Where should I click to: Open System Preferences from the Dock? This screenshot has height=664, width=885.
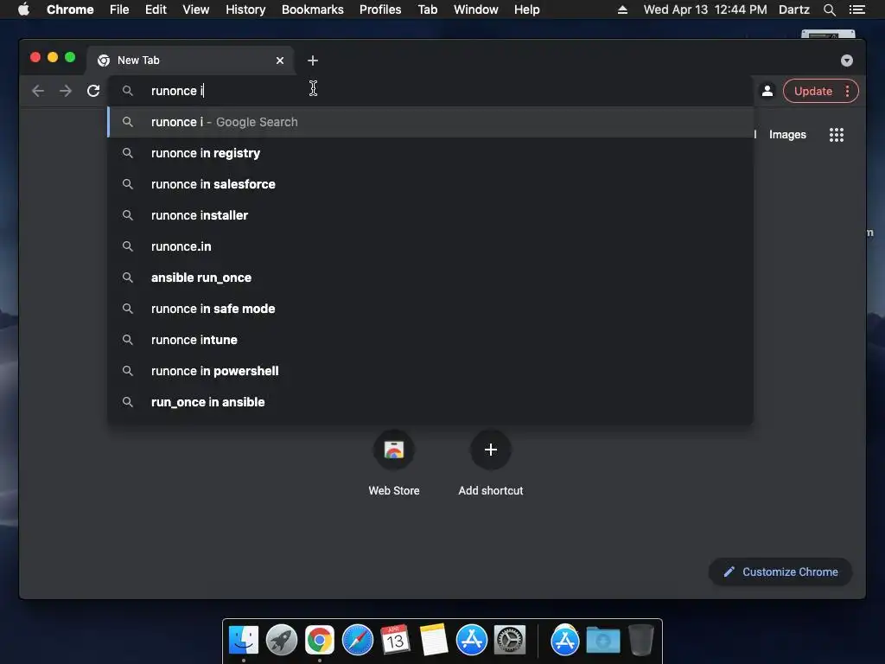(x=510, y=641)
